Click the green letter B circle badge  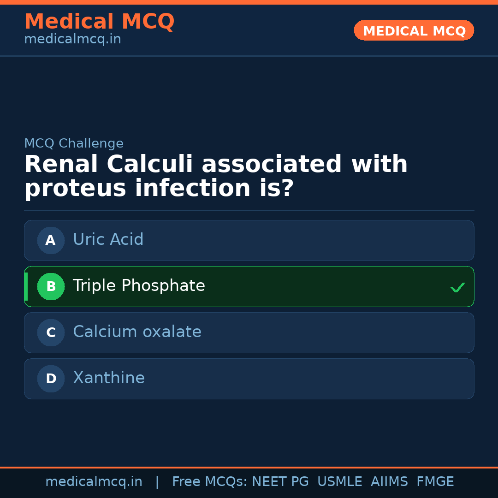coord(51,286)
